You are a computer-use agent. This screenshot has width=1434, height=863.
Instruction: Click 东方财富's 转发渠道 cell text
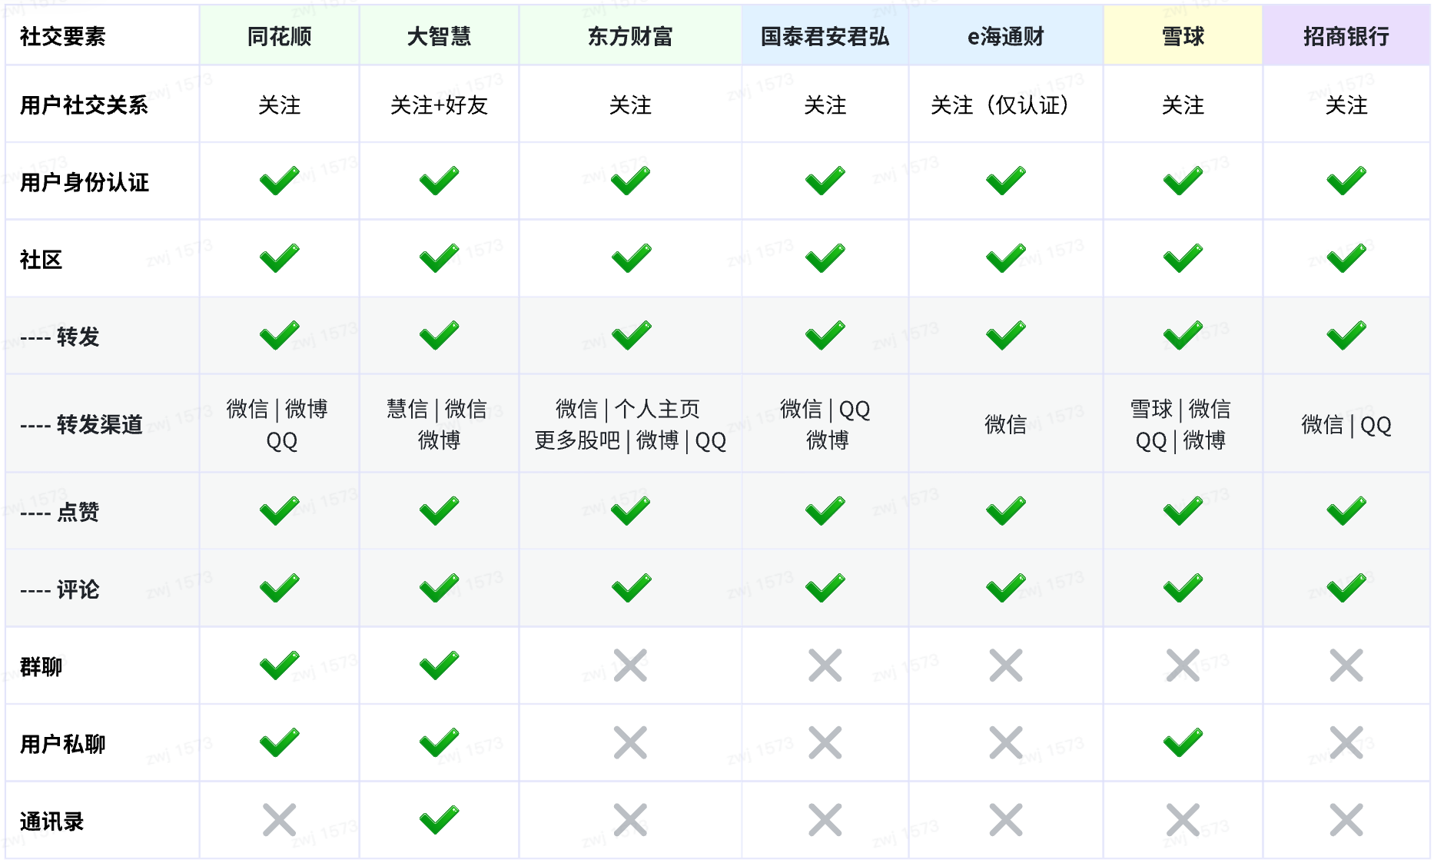[x=630, y=424]
